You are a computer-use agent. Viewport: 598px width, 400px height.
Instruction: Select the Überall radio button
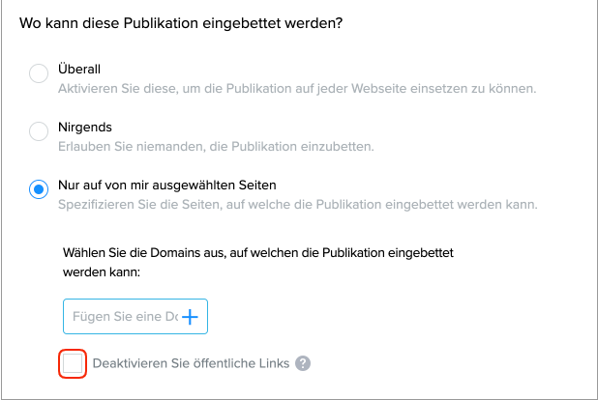[x=39, y=74]
